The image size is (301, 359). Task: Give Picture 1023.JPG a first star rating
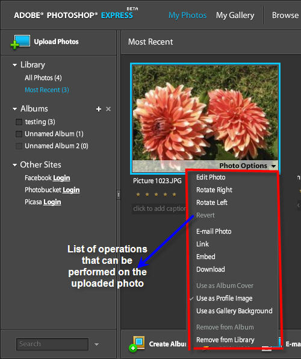(x=138, y=195)
